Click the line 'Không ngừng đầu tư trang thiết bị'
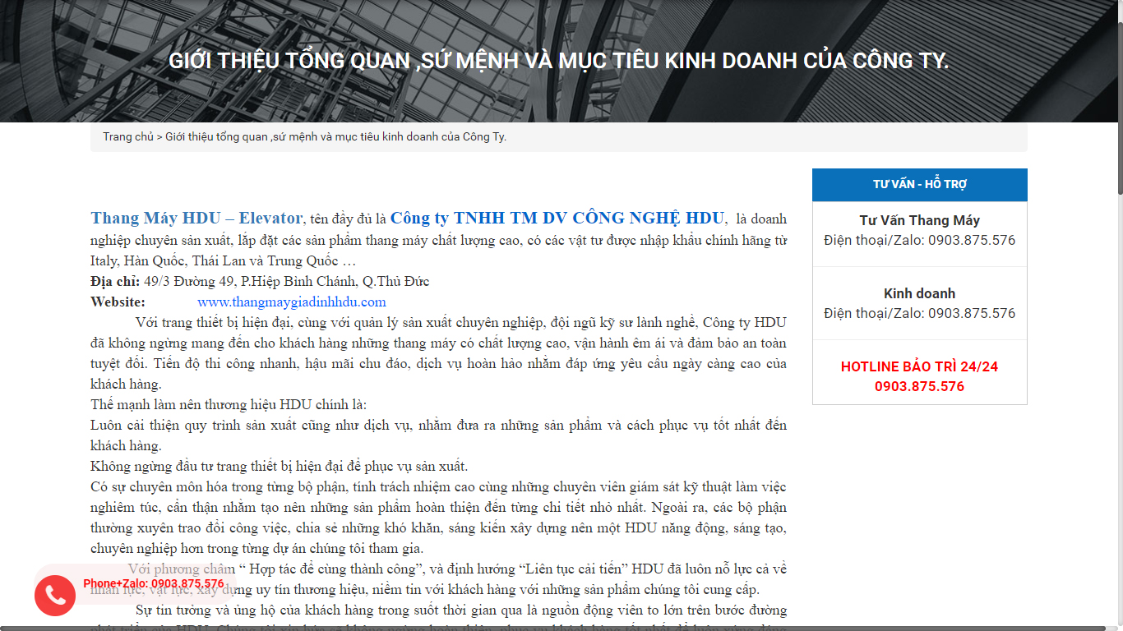This screenshot has height=631, width=1123. [279, 467]
